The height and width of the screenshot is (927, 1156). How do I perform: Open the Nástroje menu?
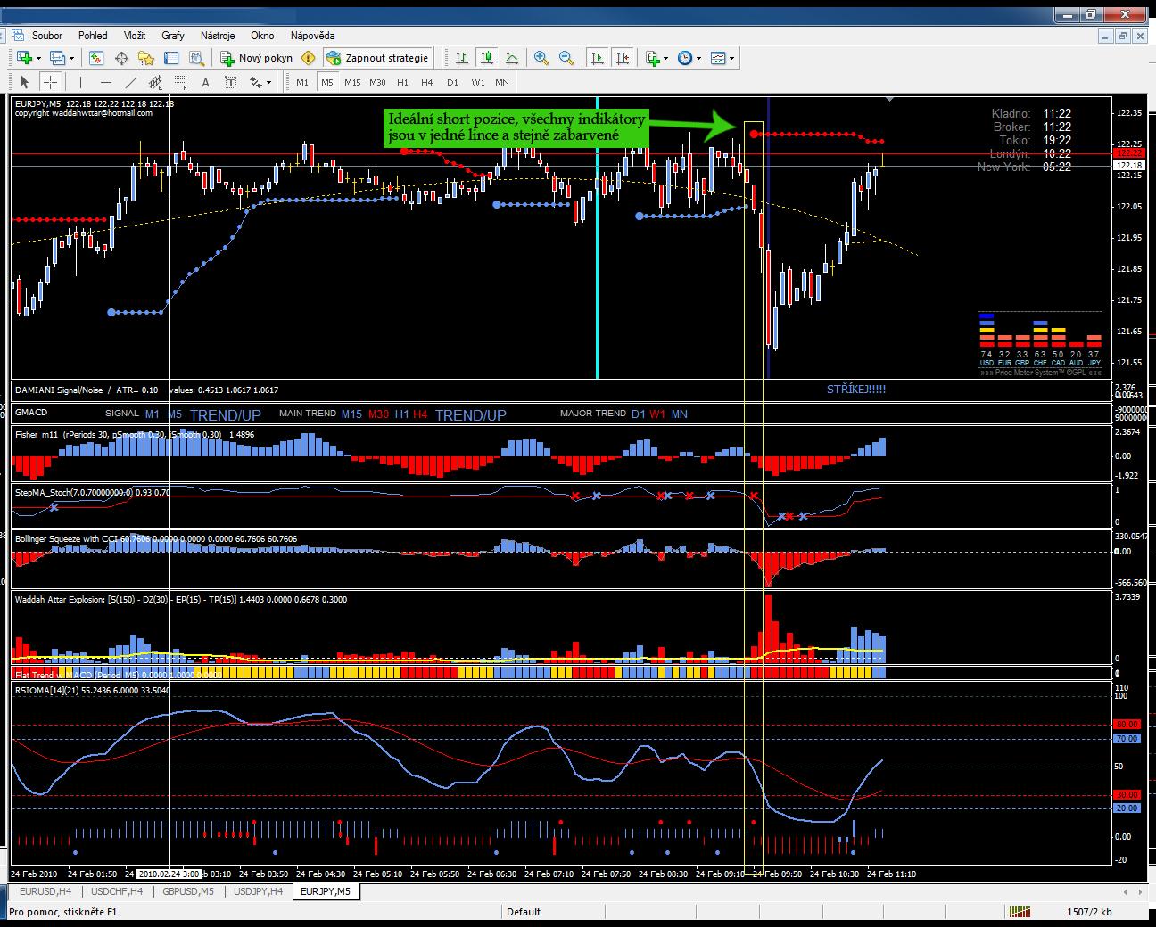pyautogui.click(x=218, y=36)
